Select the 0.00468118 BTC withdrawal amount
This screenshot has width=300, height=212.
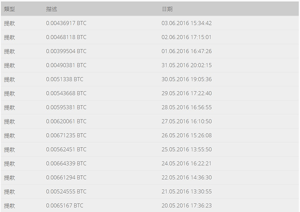pyautogui.click(x=66, y=37)
